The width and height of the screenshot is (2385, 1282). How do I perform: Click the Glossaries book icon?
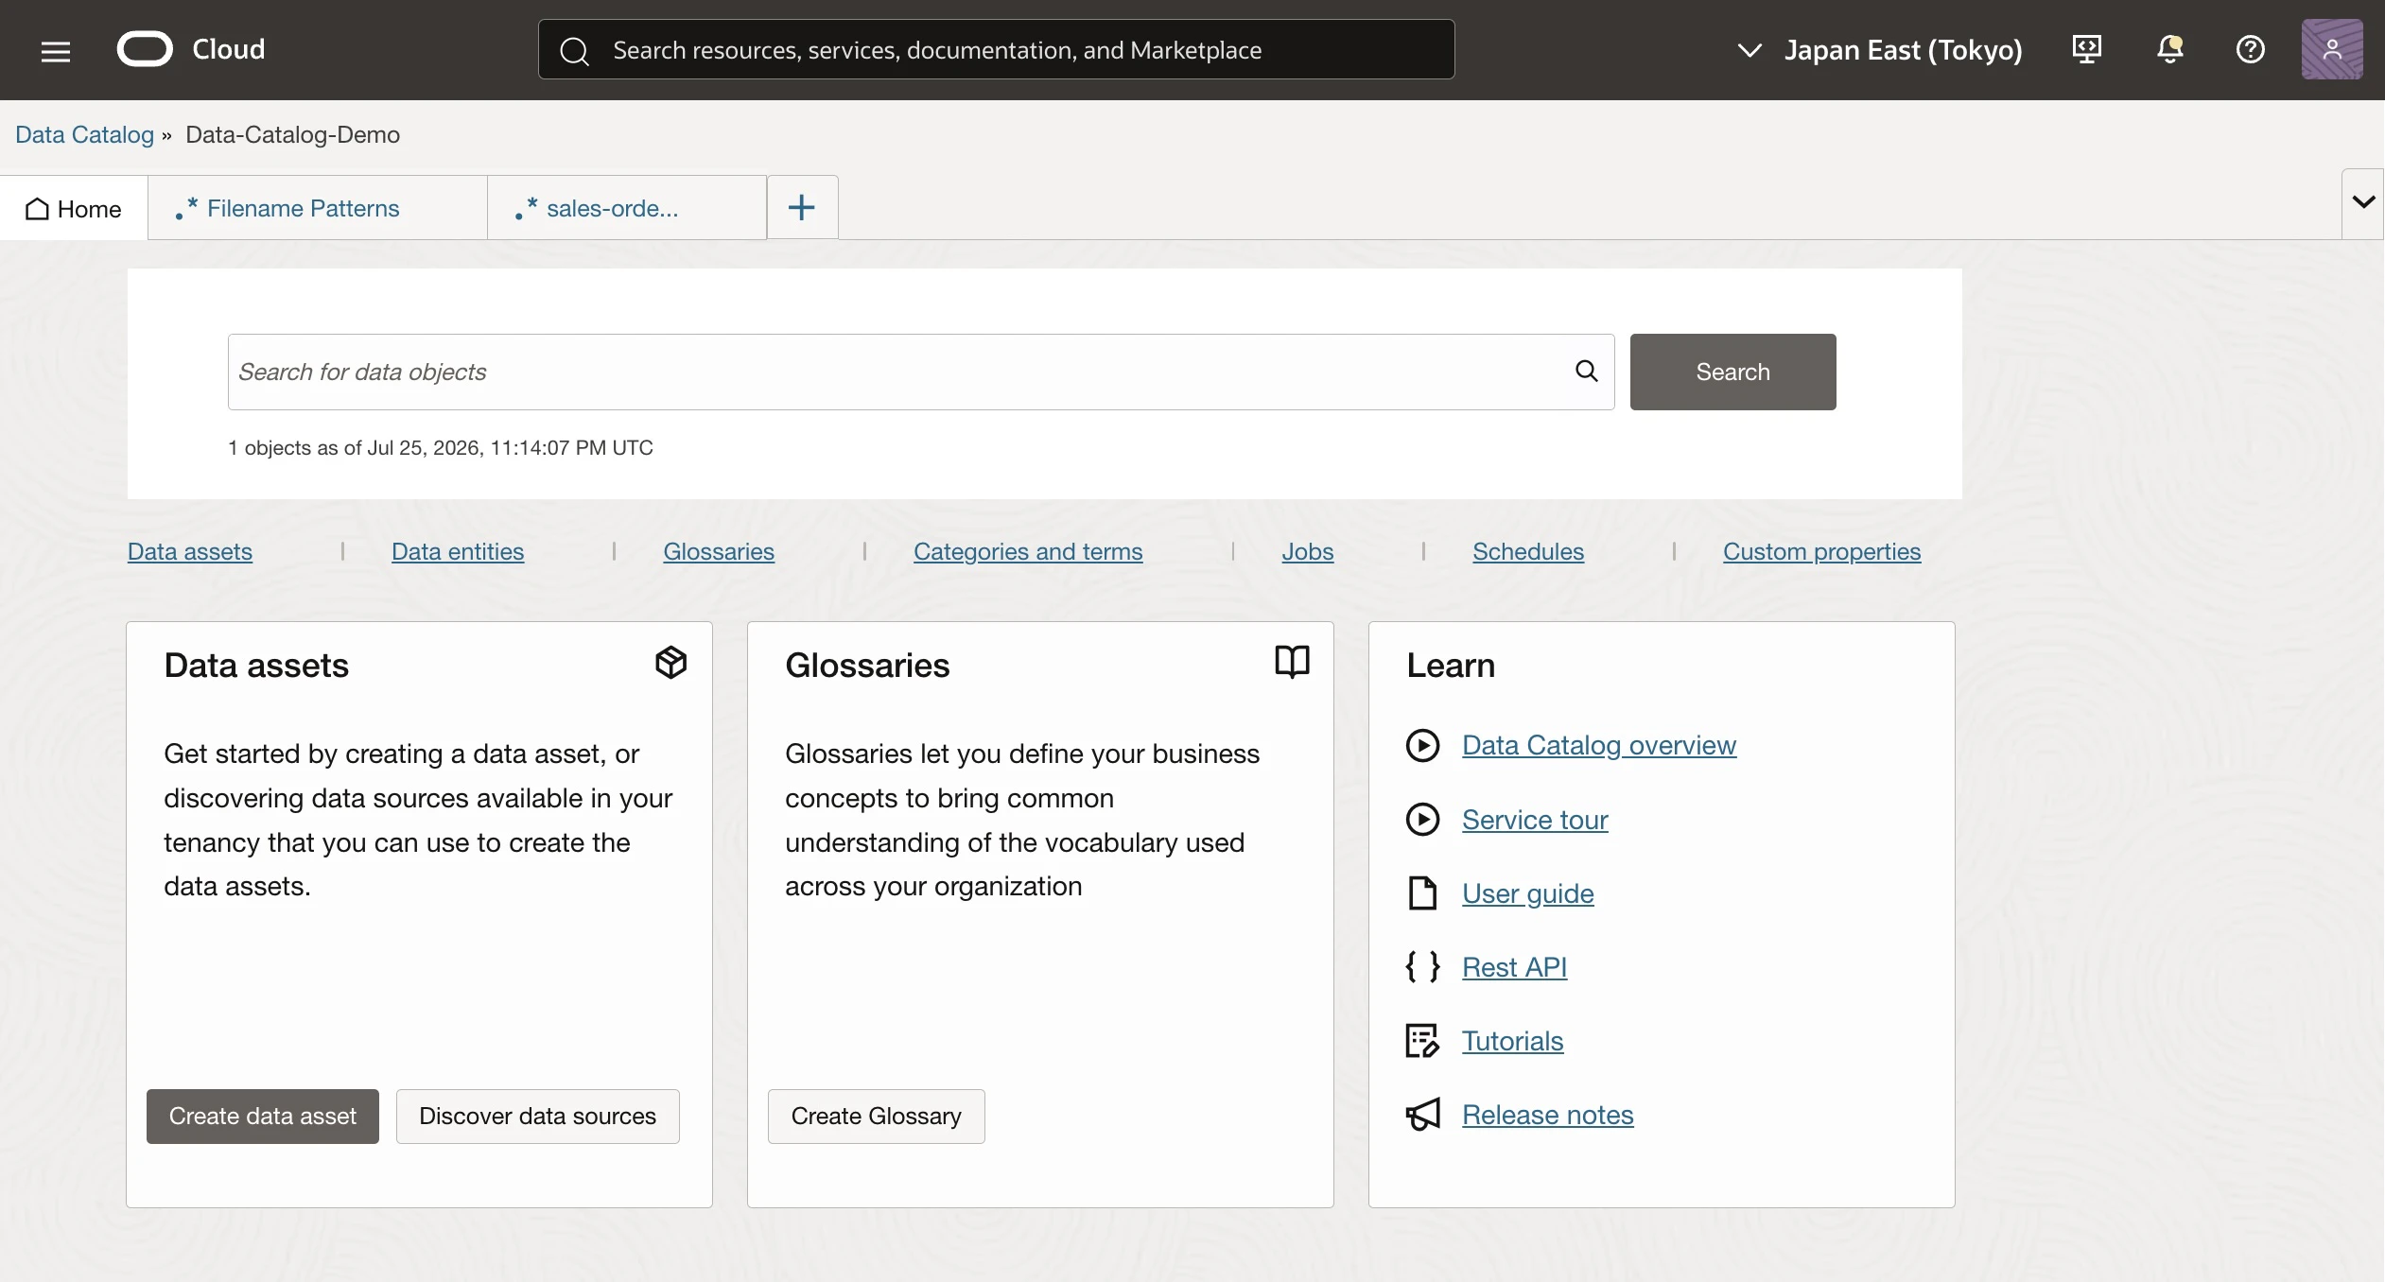1292,662
